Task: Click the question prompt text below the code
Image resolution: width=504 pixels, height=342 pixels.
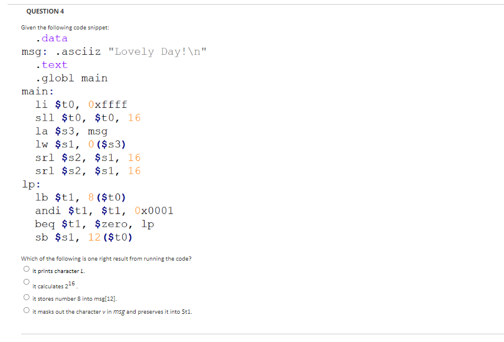Action: point(106,258)
